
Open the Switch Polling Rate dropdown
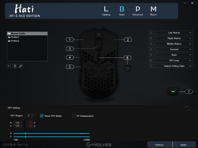(x=174, y=66)
